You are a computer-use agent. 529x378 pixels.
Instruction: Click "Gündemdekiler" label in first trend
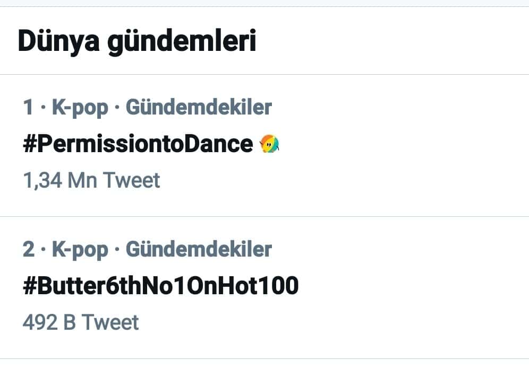tap(199, 108)
